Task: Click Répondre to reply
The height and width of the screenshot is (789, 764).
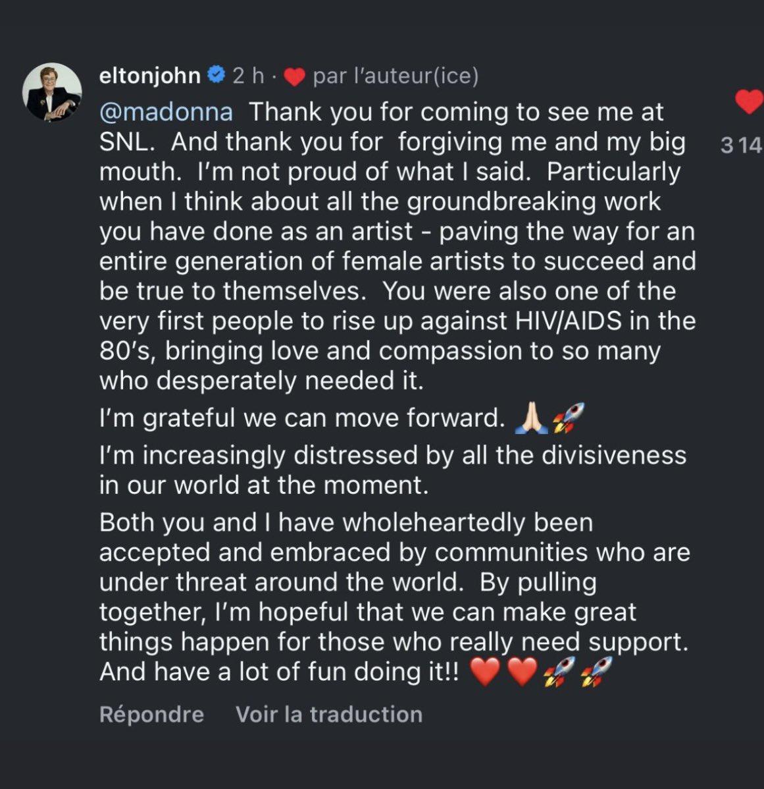Action: point(151,714)
